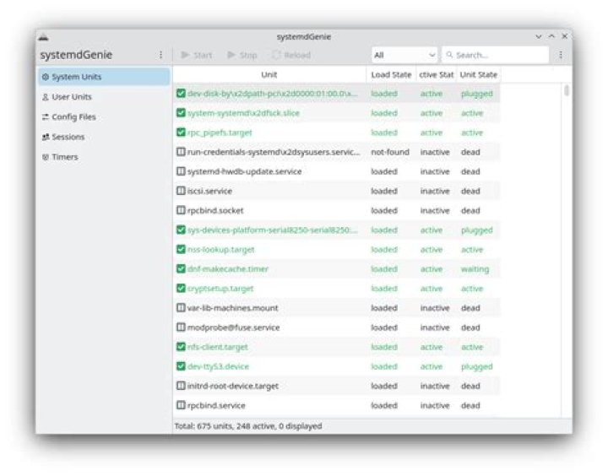Viewport: 608px width, 476px height.
Task: Select the sys-devices-platform-serial8250 unit name
Action: (x=272, y=230)
